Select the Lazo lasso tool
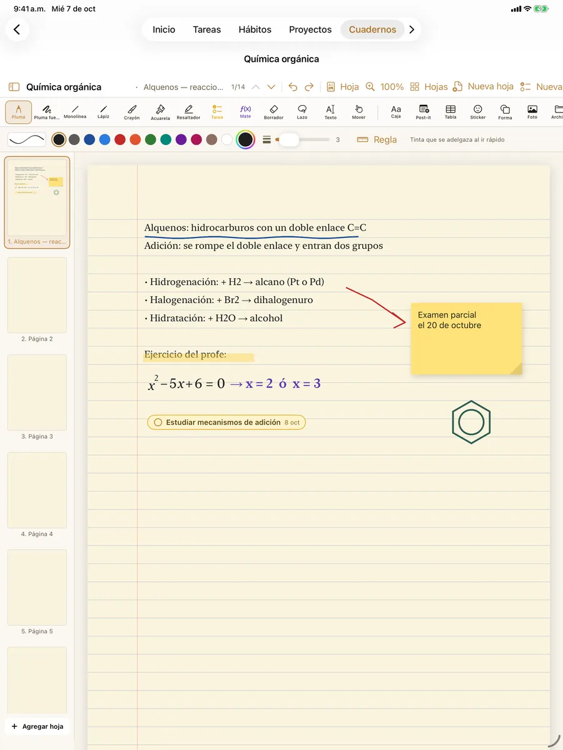The height and width of the screenshot is (750, 563). coord(302,112)
